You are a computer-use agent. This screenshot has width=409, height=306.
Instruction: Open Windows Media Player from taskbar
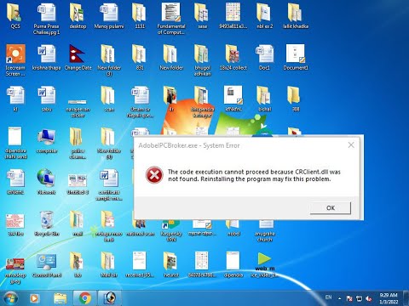34,298
